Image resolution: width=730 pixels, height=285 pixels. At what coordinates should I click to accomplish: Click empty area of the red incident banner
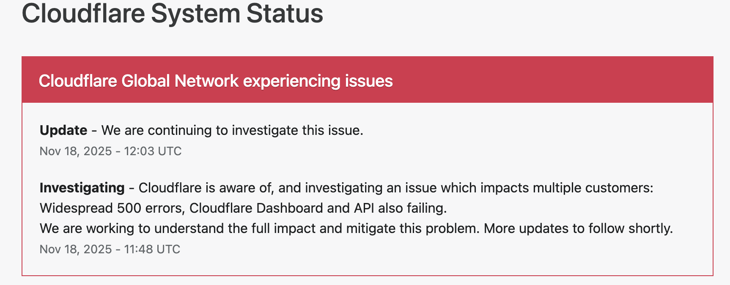(x=550, y=80)
